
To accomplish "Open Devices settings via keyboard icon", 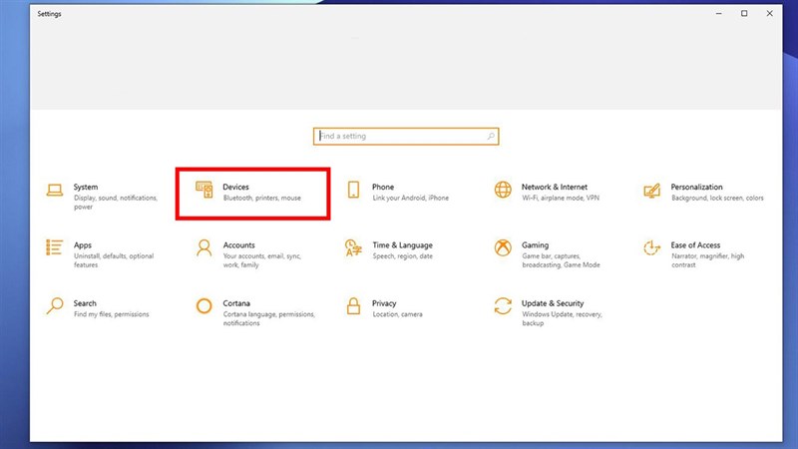I will pos(204,190).
